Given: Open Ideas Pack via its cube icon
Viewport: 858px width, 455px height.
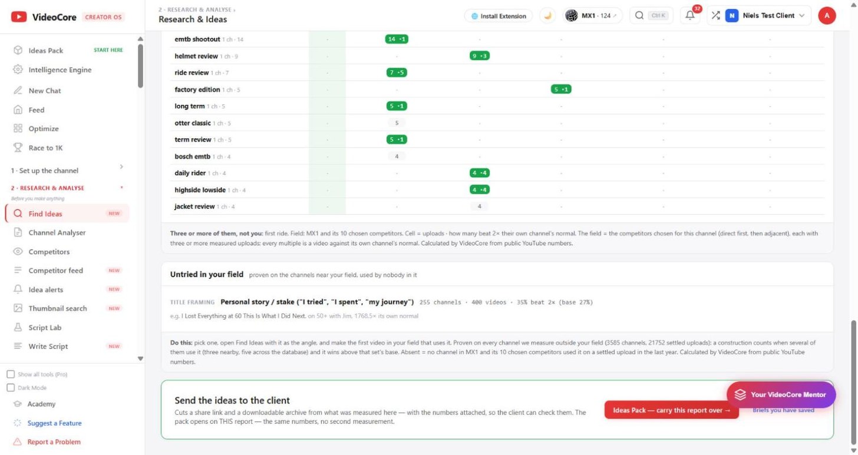Looking at the screenshot, I should click(18, 51).
